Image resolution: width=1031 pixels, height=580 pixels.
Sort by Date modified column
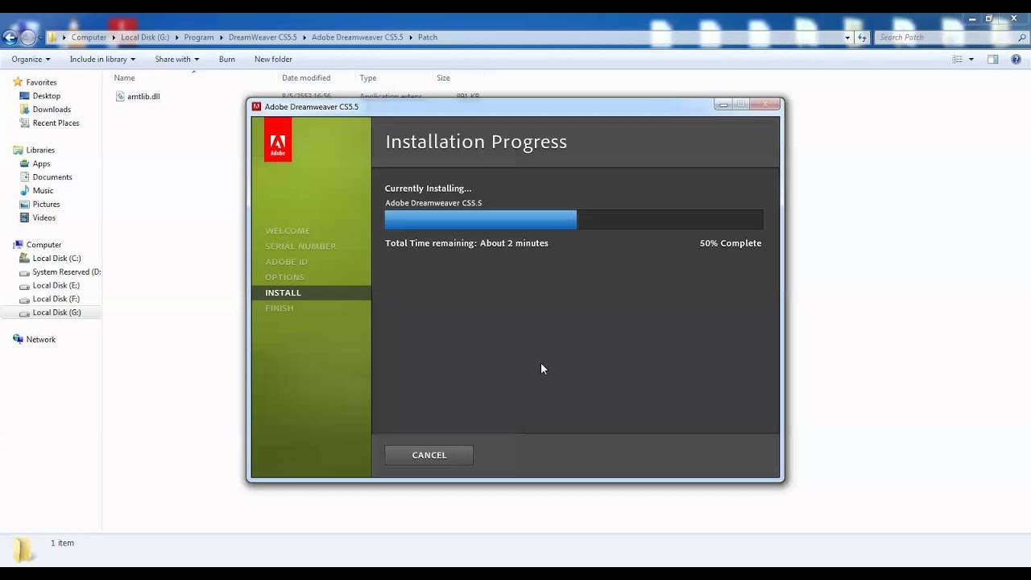point(306,78)
